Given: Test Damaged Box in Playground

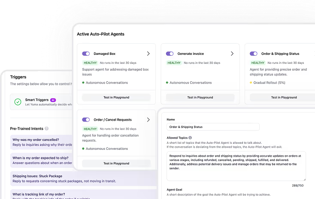Looking at the screenshot, I should (116, 98).
